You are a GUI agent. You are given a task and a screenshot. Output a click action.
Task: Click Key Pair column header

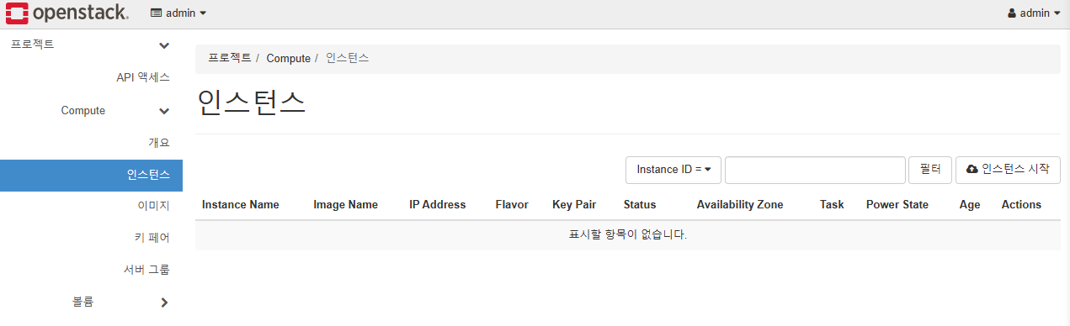coord(574,205)
